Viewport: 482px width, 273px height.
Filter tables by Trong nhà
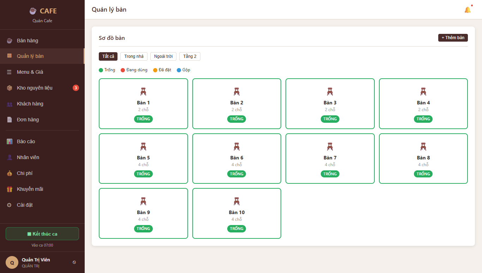coord(134,56)
